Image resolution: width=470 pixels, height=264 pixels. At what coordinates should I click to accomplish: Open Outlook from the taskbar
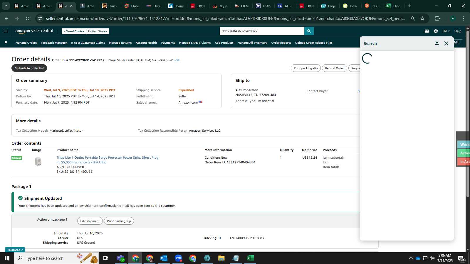[164, 258]
